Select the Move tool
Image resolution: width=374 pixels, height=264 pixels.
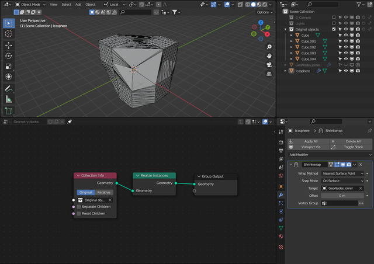click(x=9, y=46)
